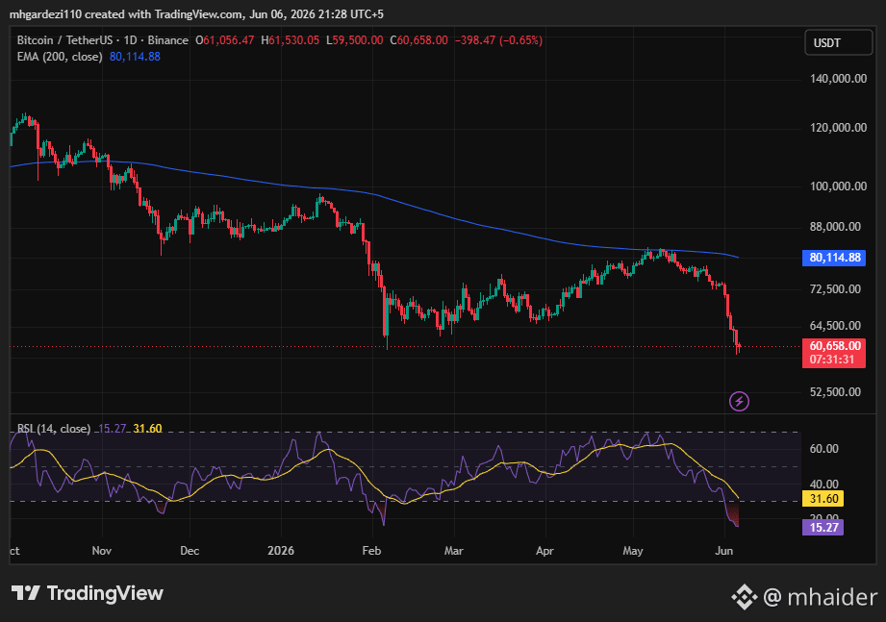Image resolution: width=886 pixels, height=622 pixels.
Task: Click the yellow 31.60 RSI axis label
Action: click(x=823, y=498)
